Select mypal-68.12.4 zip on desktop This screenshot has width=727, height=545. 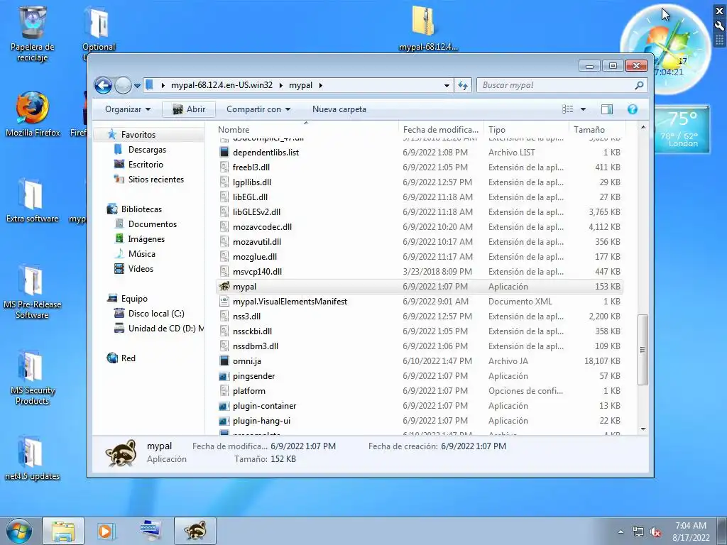point(428,28)
